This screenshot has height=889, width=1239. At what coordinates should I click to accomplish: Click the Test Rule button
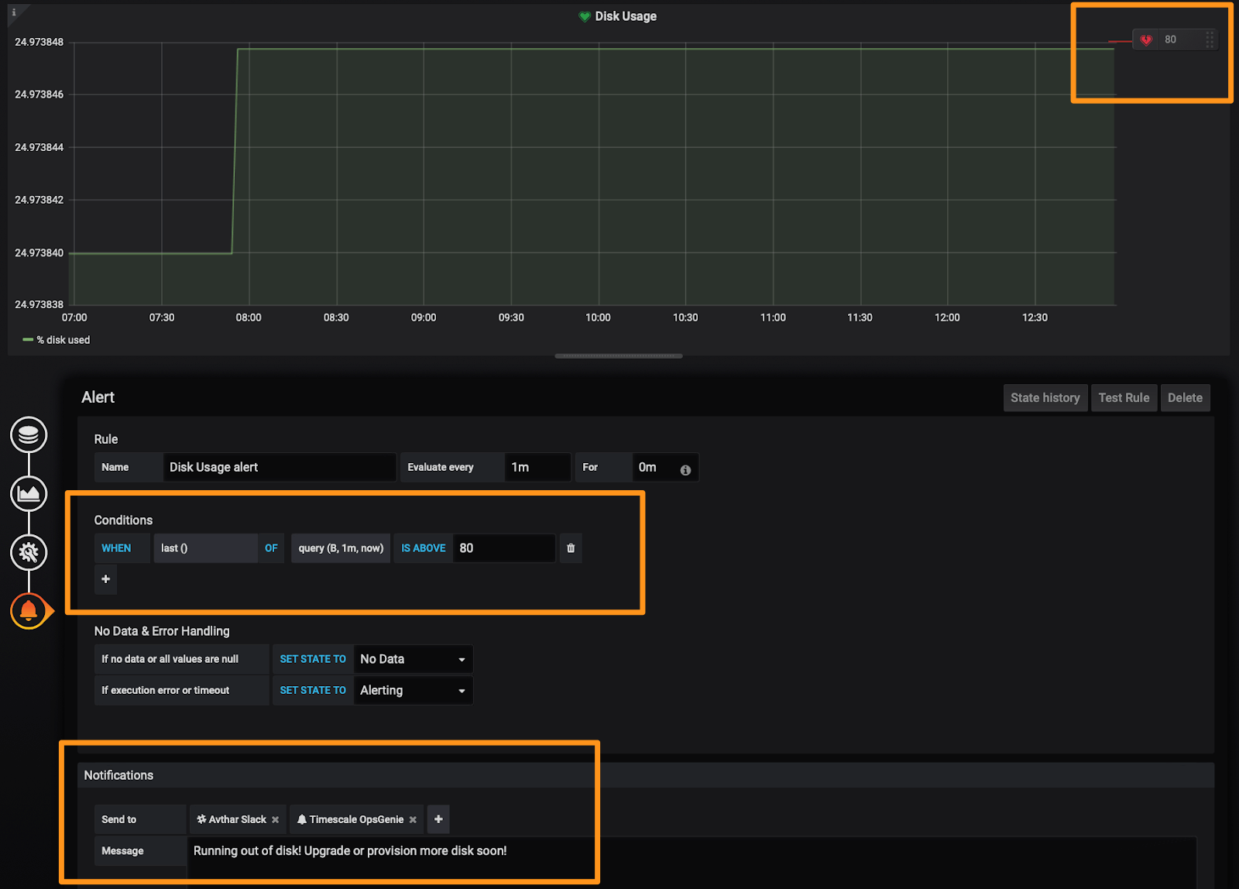(x=1124, y=398)
